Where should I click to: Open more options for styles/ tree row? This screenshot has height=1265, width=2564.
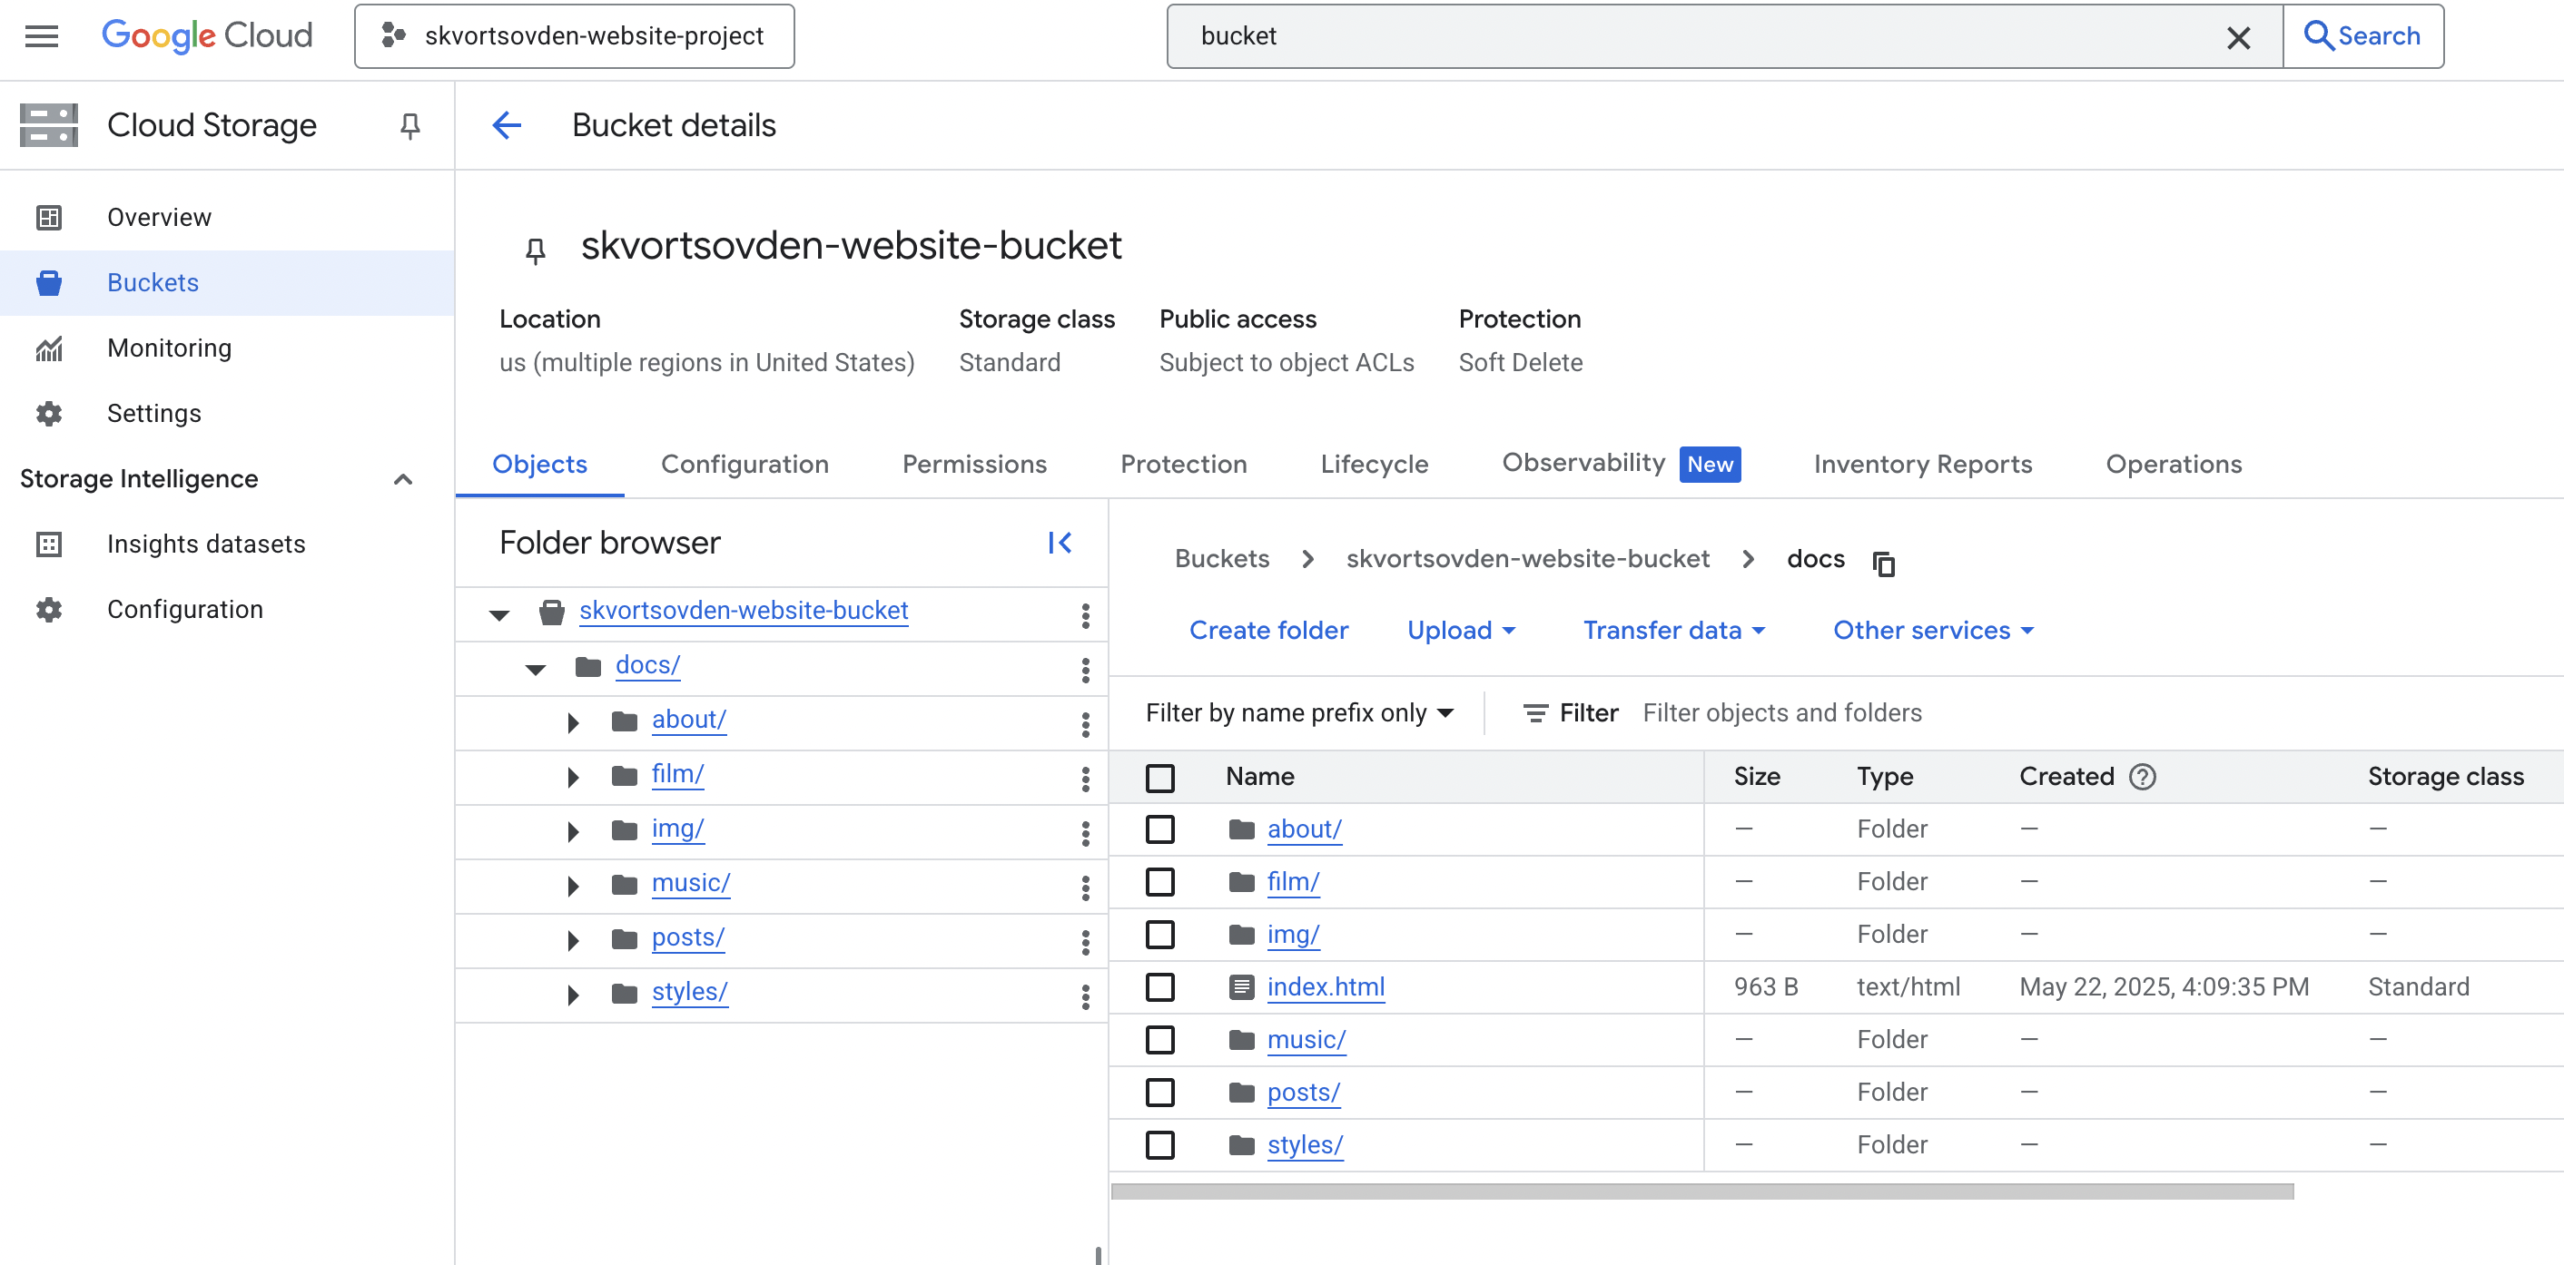(1085, 996)
